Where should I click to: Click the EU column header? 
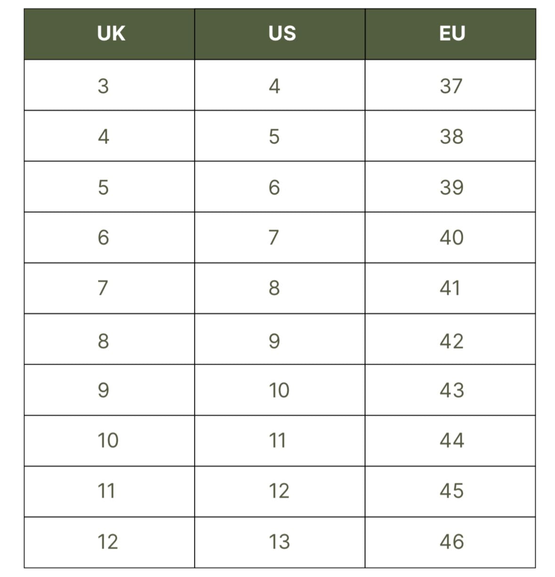tap(452, 34)
